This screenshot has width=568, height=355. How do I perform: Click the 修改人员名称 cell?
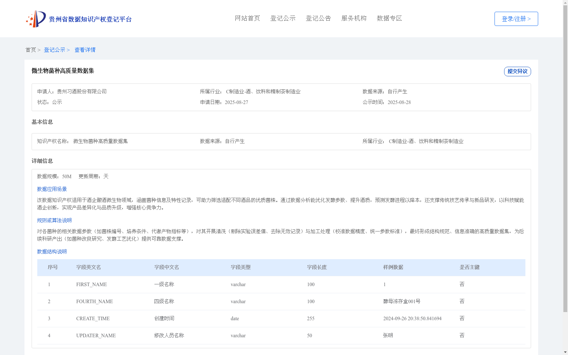click(x=169, y=335)
